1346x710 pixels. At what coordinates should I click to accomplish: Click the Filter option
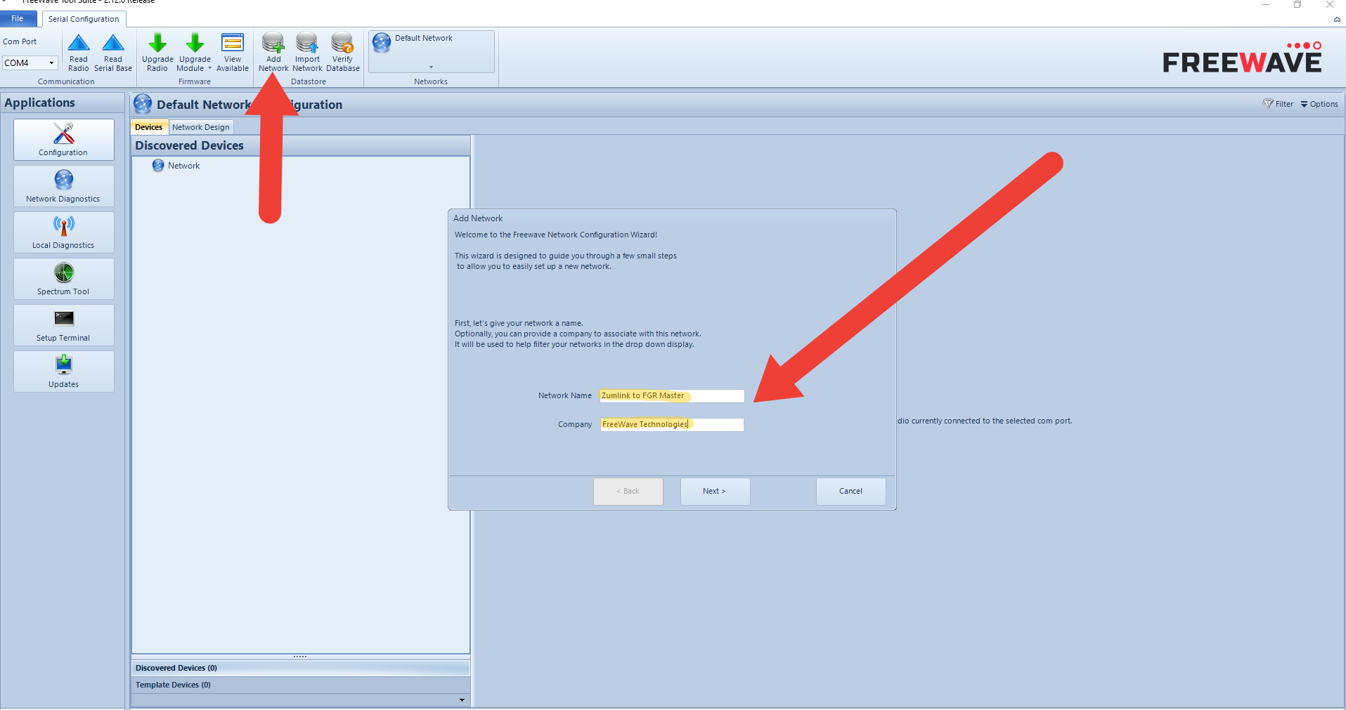pyautogui.click(x=1278, y=104)
